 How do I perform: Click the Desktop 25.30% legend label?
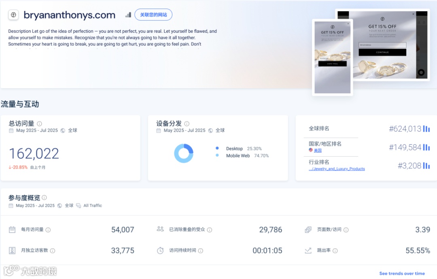244,149
